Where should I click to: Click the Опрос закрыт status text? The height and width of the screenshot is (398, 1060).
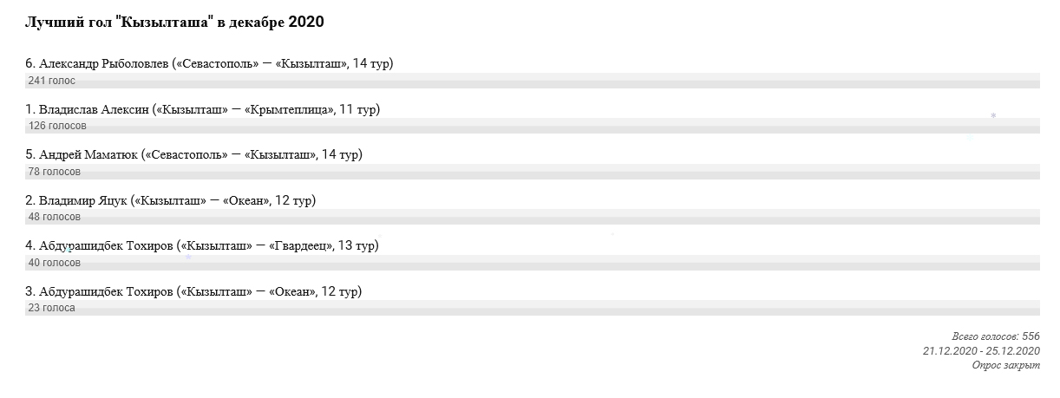pyautogui.click(x=1006, y=366)
